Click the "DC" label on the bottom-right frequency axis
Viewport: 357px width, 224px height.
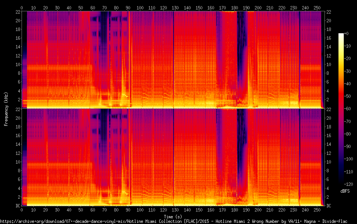(329, 206)
